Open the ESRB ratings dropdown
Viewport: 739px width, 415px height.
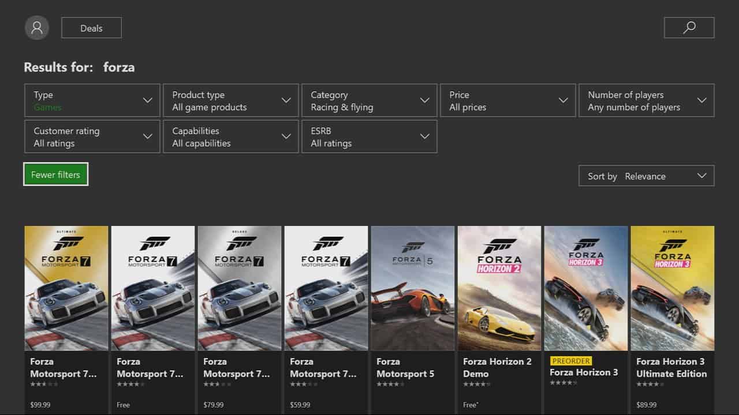pyautogui.click(x=369, y=137)
